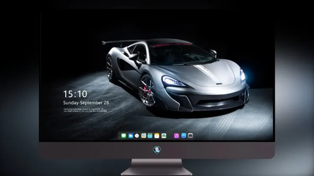Click the mascot logo on monitor chin
The width and height of the screenshot is (314, 176).
(x=157, y=150)
